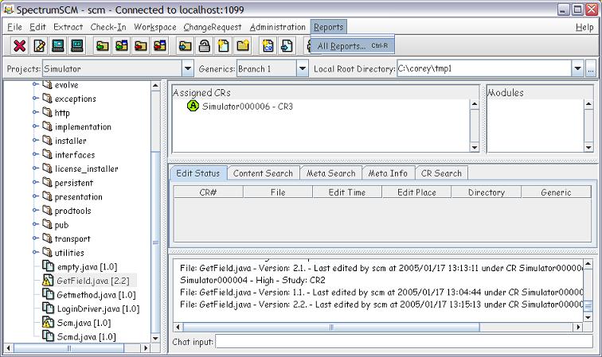Expand the interfaces folder node handle
Viewport: 602px width, 357px height.
tap(36, 154)
